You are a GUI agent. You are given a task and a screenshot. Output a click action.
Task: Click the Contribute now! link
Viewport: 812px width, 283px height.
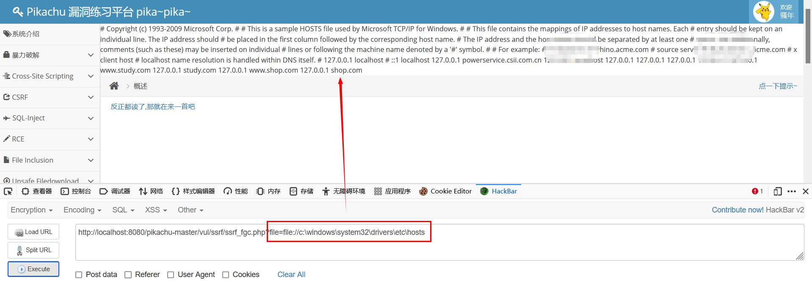point(737,210)
